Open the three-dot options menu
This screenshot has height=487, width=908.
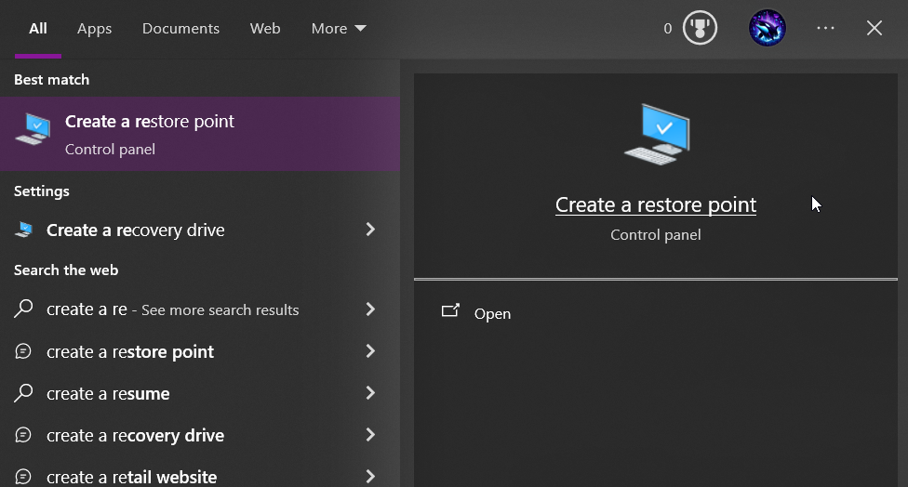click(x=825, y=28)
